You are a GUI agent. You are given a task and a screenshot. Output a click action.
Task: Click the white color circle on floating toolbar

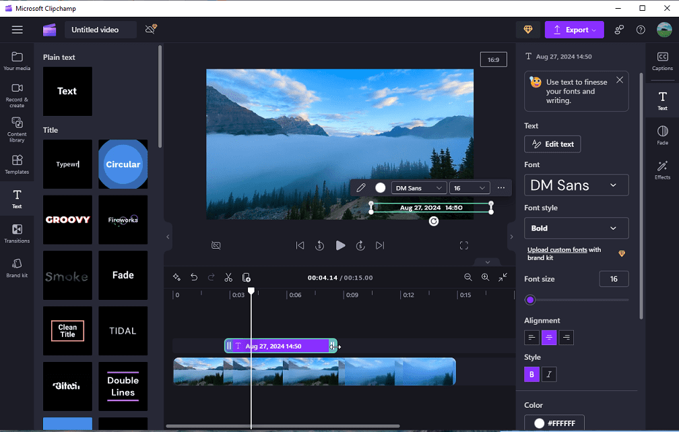(x=380, y=187)
